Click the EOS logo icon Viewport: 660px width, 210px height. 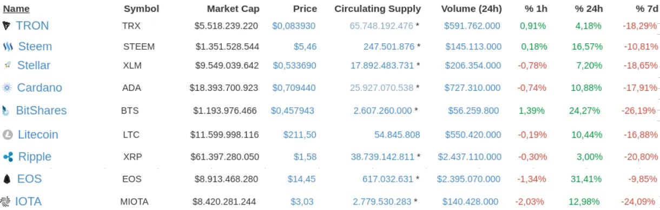click(x=7, y=179)
